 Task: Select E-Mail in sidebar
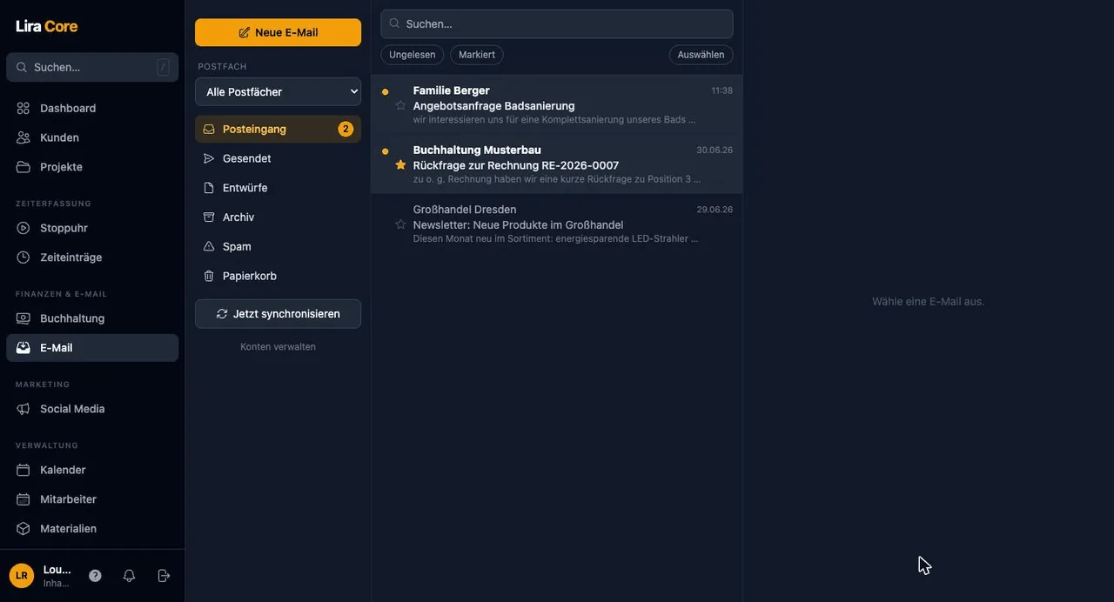coord(92,348)
